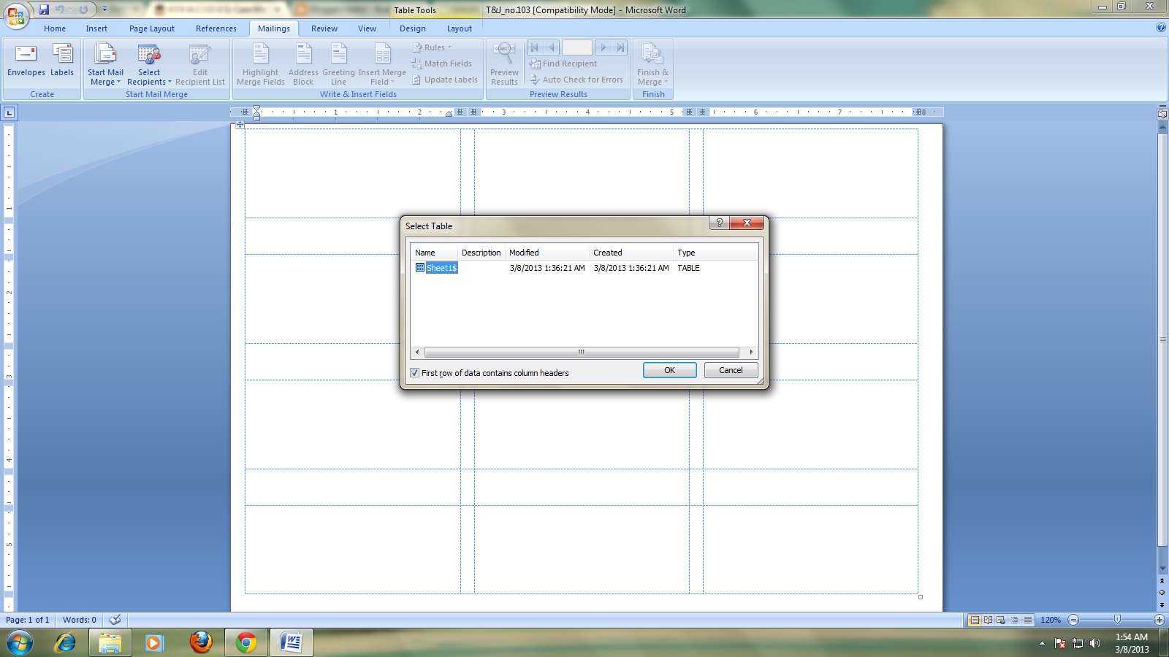Create Envelopes from the Mailings ribbon
Viewport: 1169px width, 657px height.
point(26,60)
